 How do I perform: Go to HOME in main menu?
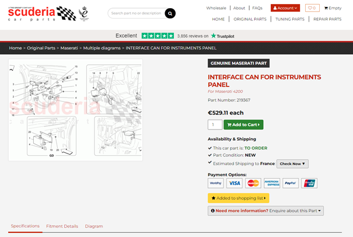pyautogui.click(x=218, y=19)
